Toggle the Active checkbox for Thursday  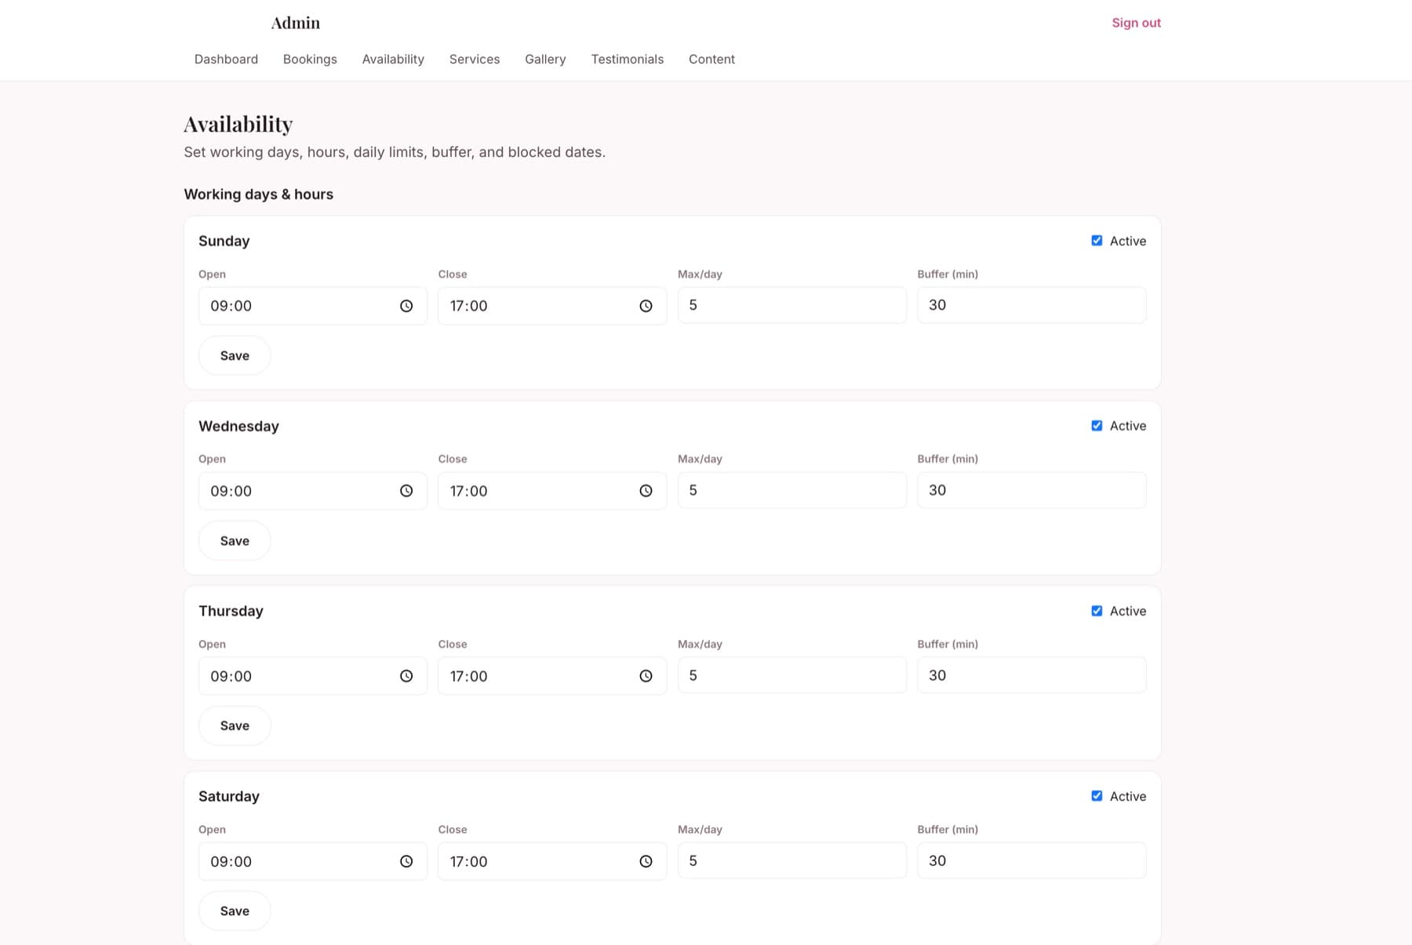[x=1097, y=611]
